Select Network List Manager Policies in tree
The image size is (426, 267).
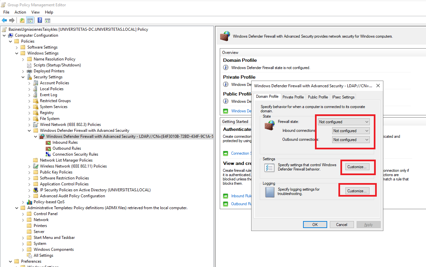point(66,160)
